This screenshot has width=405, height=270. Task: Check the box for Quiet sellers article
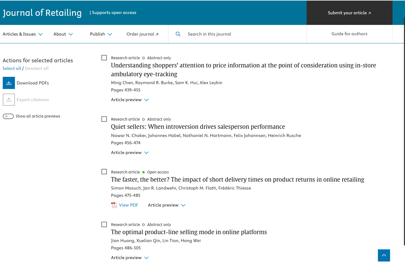[104, 119]
